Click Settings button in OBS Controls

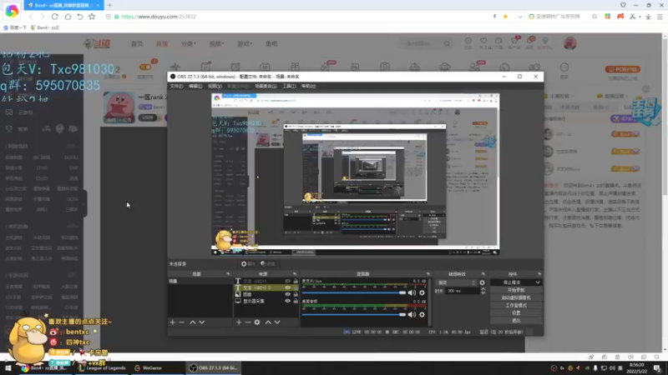coord(516,313)
